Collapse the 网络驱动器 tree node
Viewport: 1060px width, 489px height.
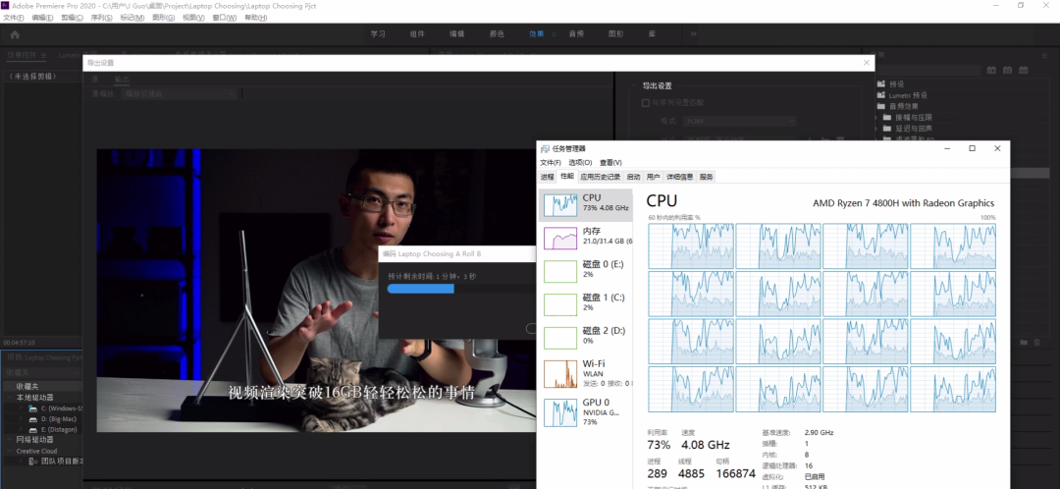pos(11,440)
